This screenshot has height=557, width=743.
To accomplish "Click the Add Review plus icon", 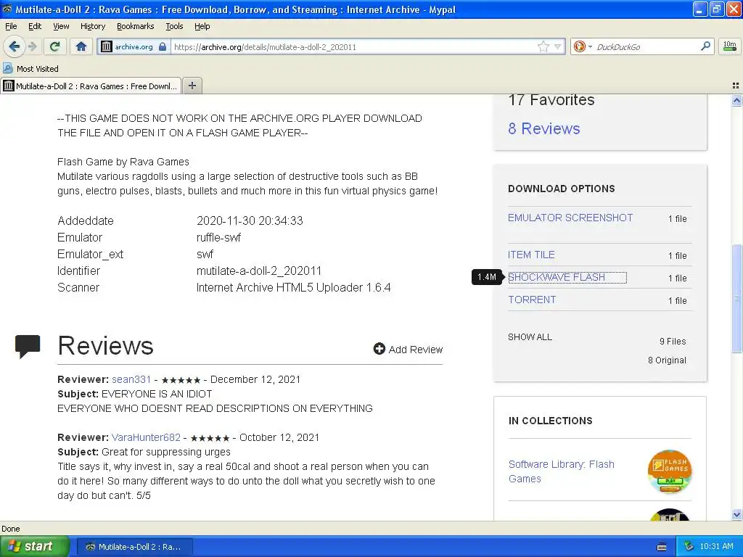I will point(379,349).
